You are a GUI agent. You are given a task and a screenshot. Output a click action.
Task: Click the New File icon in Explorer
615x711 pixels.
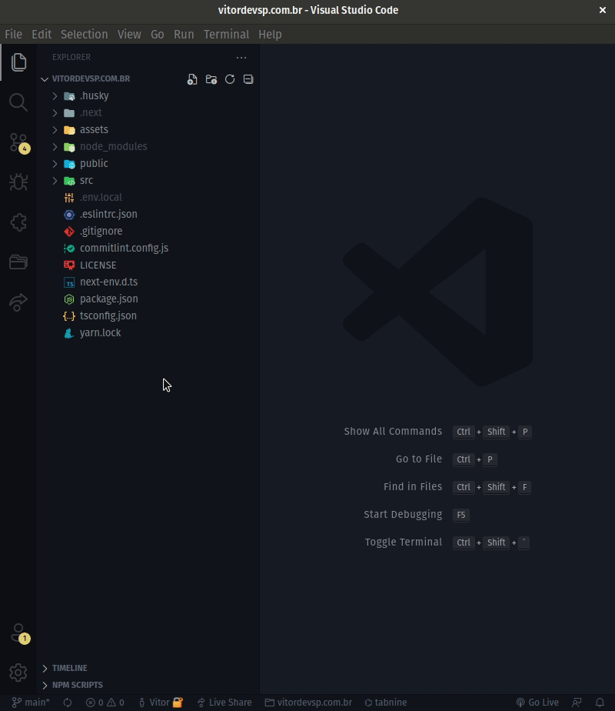tap(192, 79)
